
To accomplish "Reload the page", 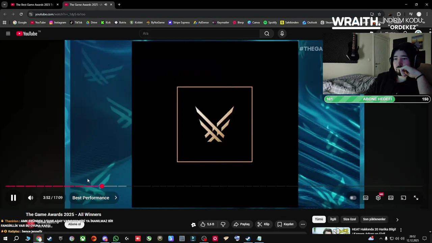I will click(21, 14).
